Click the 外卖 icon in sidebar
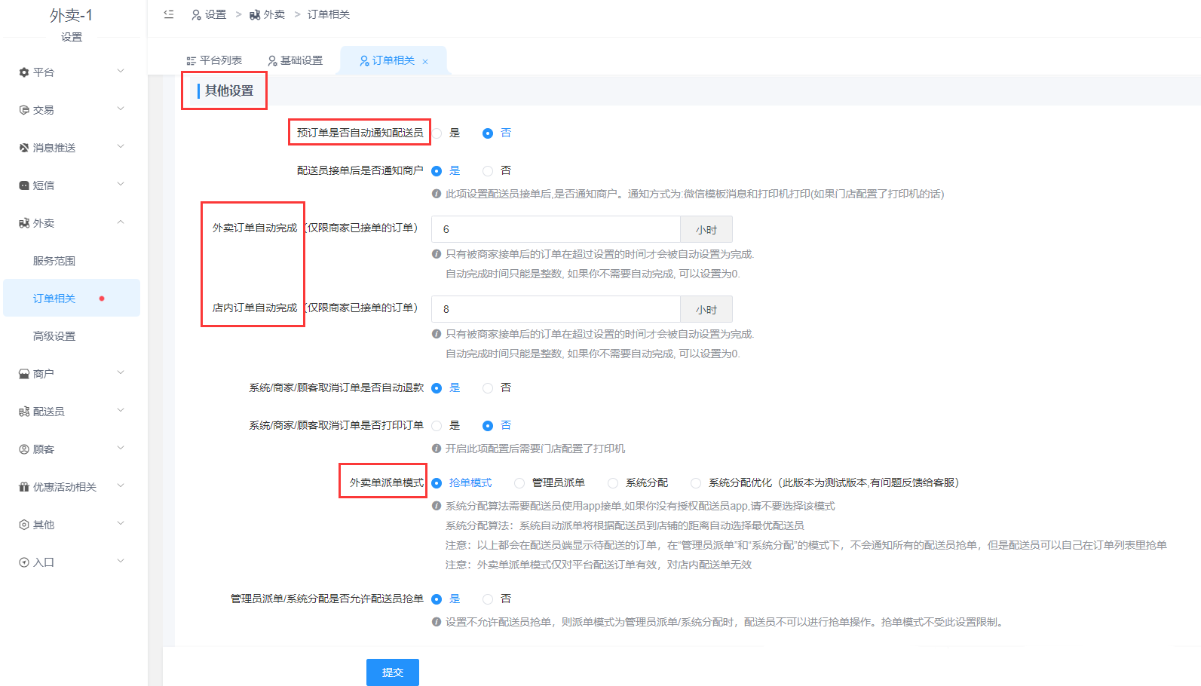This screenshot has width=1201, height=686. (24, 223)
